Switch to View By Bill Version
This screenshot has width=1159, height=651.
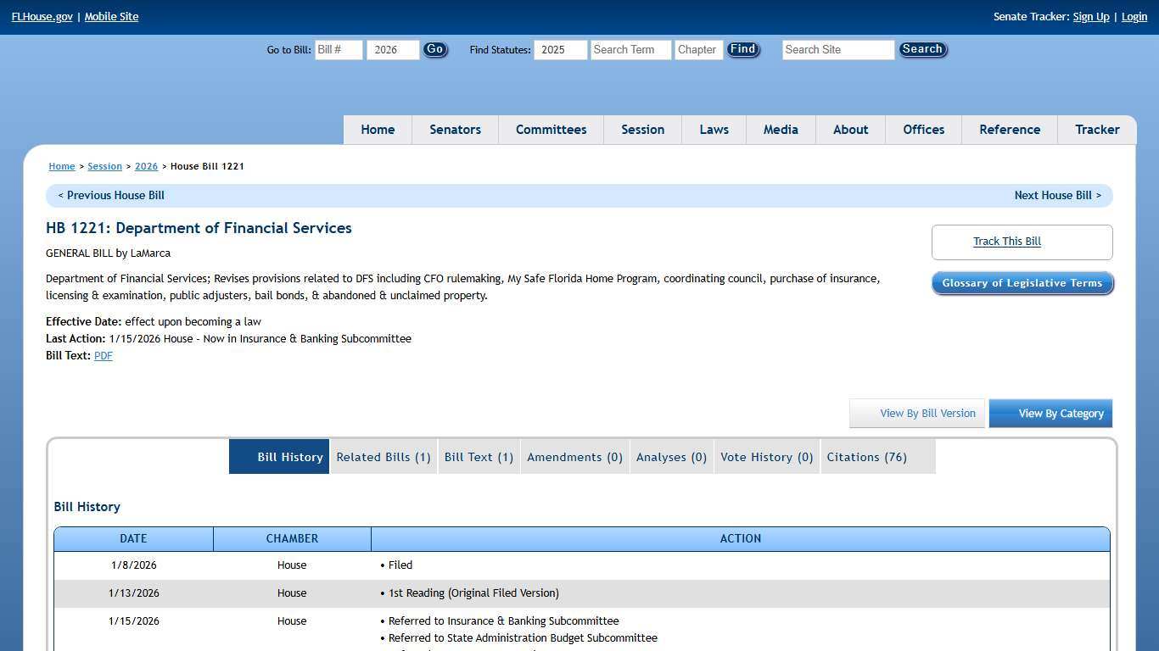(917, 414)
